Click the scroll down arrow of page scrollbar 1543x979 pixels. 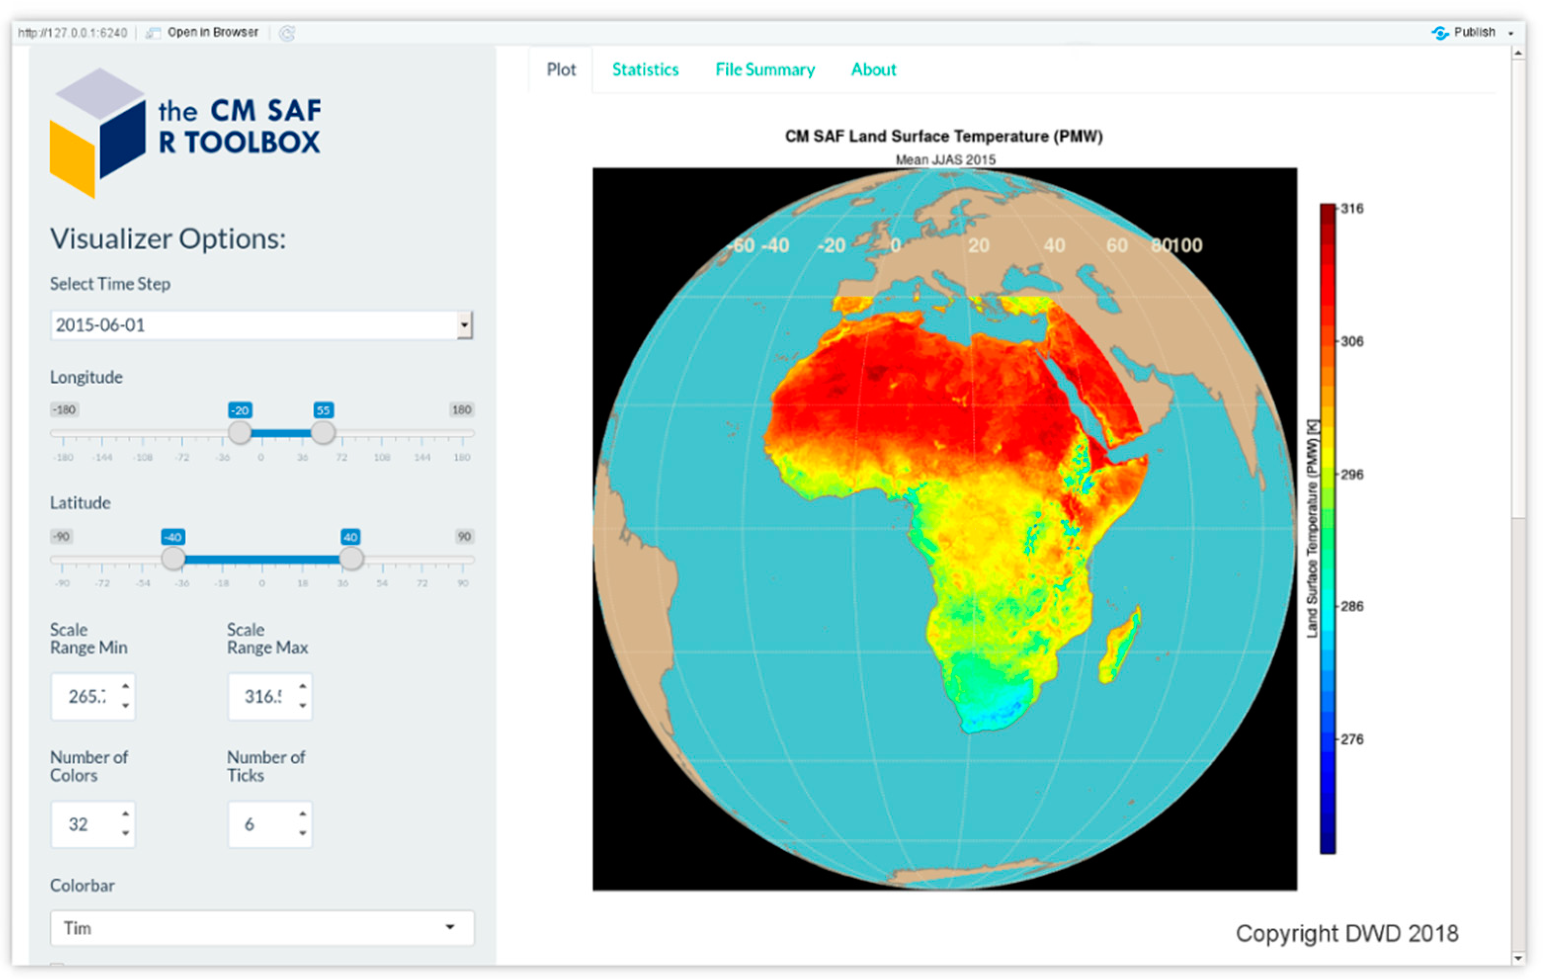(1518, 957)
